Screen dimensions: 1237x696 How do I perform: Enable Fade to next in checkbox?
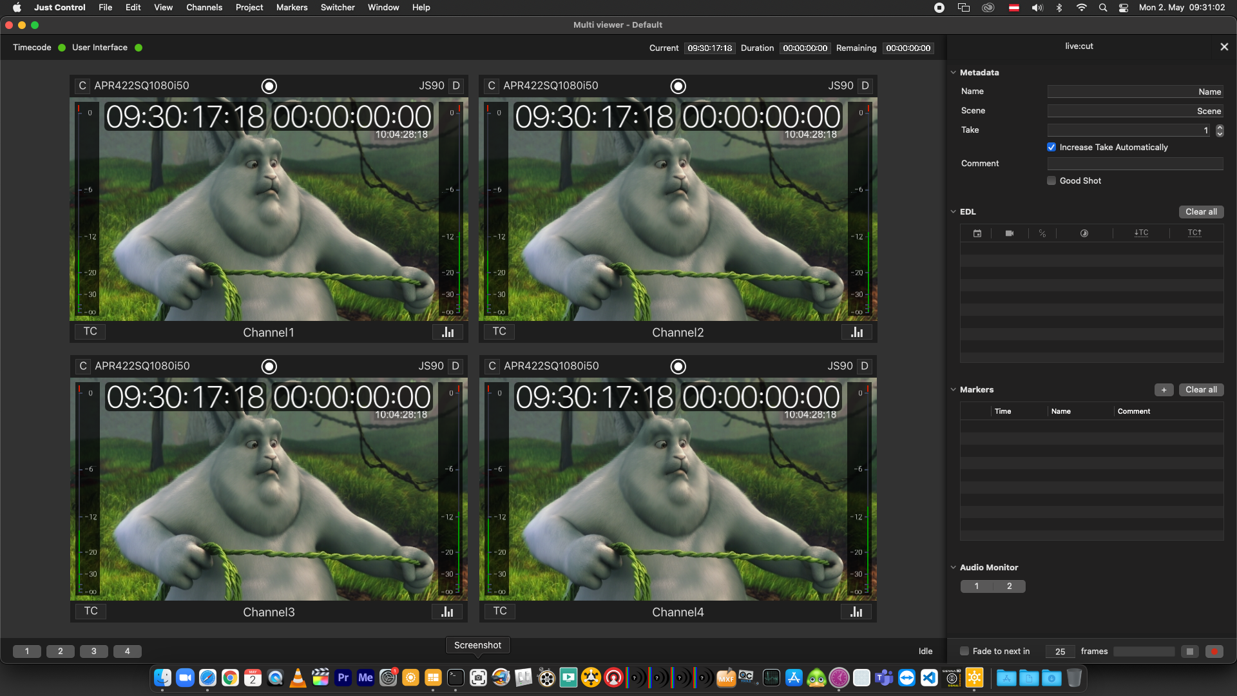tap(964, 651)
